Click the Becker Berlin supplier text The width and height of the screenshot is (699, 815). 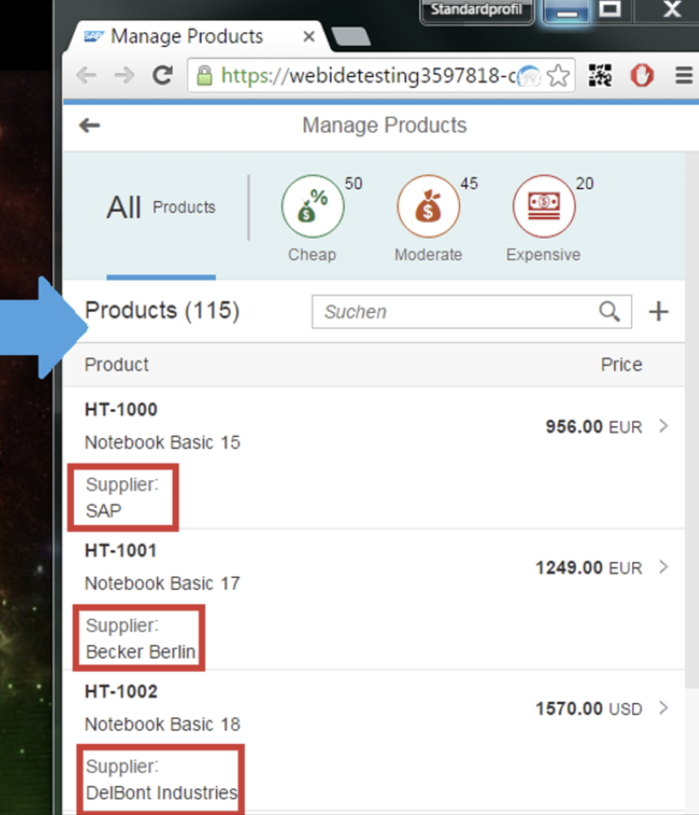tap(141, 652)
